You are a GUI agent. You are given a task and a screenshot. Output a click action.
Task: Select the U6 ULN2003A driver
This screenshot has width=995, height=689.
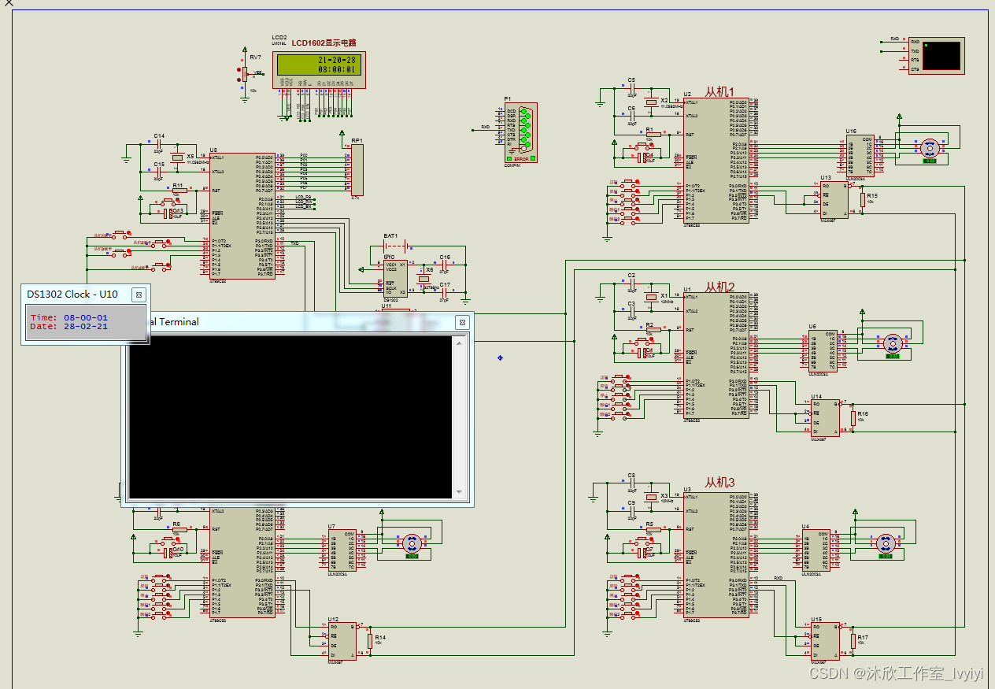point(822,350)
